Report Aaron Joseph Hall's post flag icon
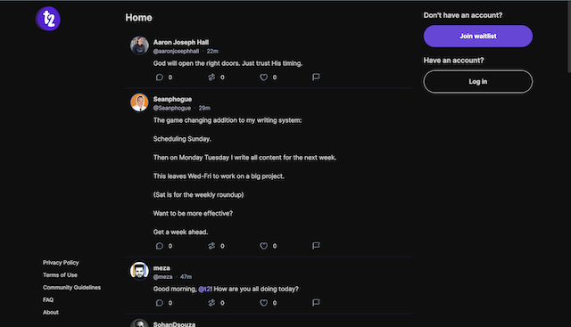The height and width of the screenshot is (327, 571). (316, 78)
